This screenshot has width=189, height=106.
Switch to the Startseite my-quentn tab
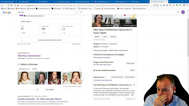pos(65,2)
